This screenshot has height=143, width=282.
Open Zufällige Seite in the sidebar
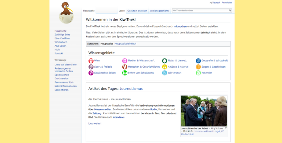click(x=62, y=35)
